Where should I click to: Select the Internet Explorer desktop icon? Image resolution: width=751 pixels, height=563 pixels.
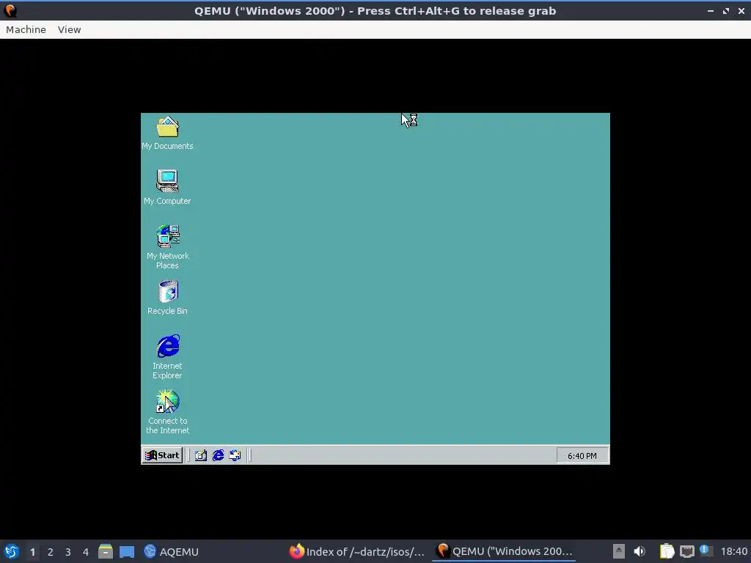168,357
